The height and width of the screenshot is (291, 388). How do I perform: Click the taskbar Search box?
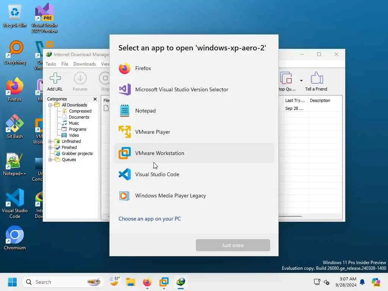point(63,282)
